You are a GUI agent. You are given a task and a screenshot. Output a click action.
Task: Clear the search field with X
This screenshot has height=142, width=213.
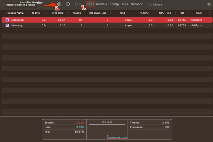209,4
